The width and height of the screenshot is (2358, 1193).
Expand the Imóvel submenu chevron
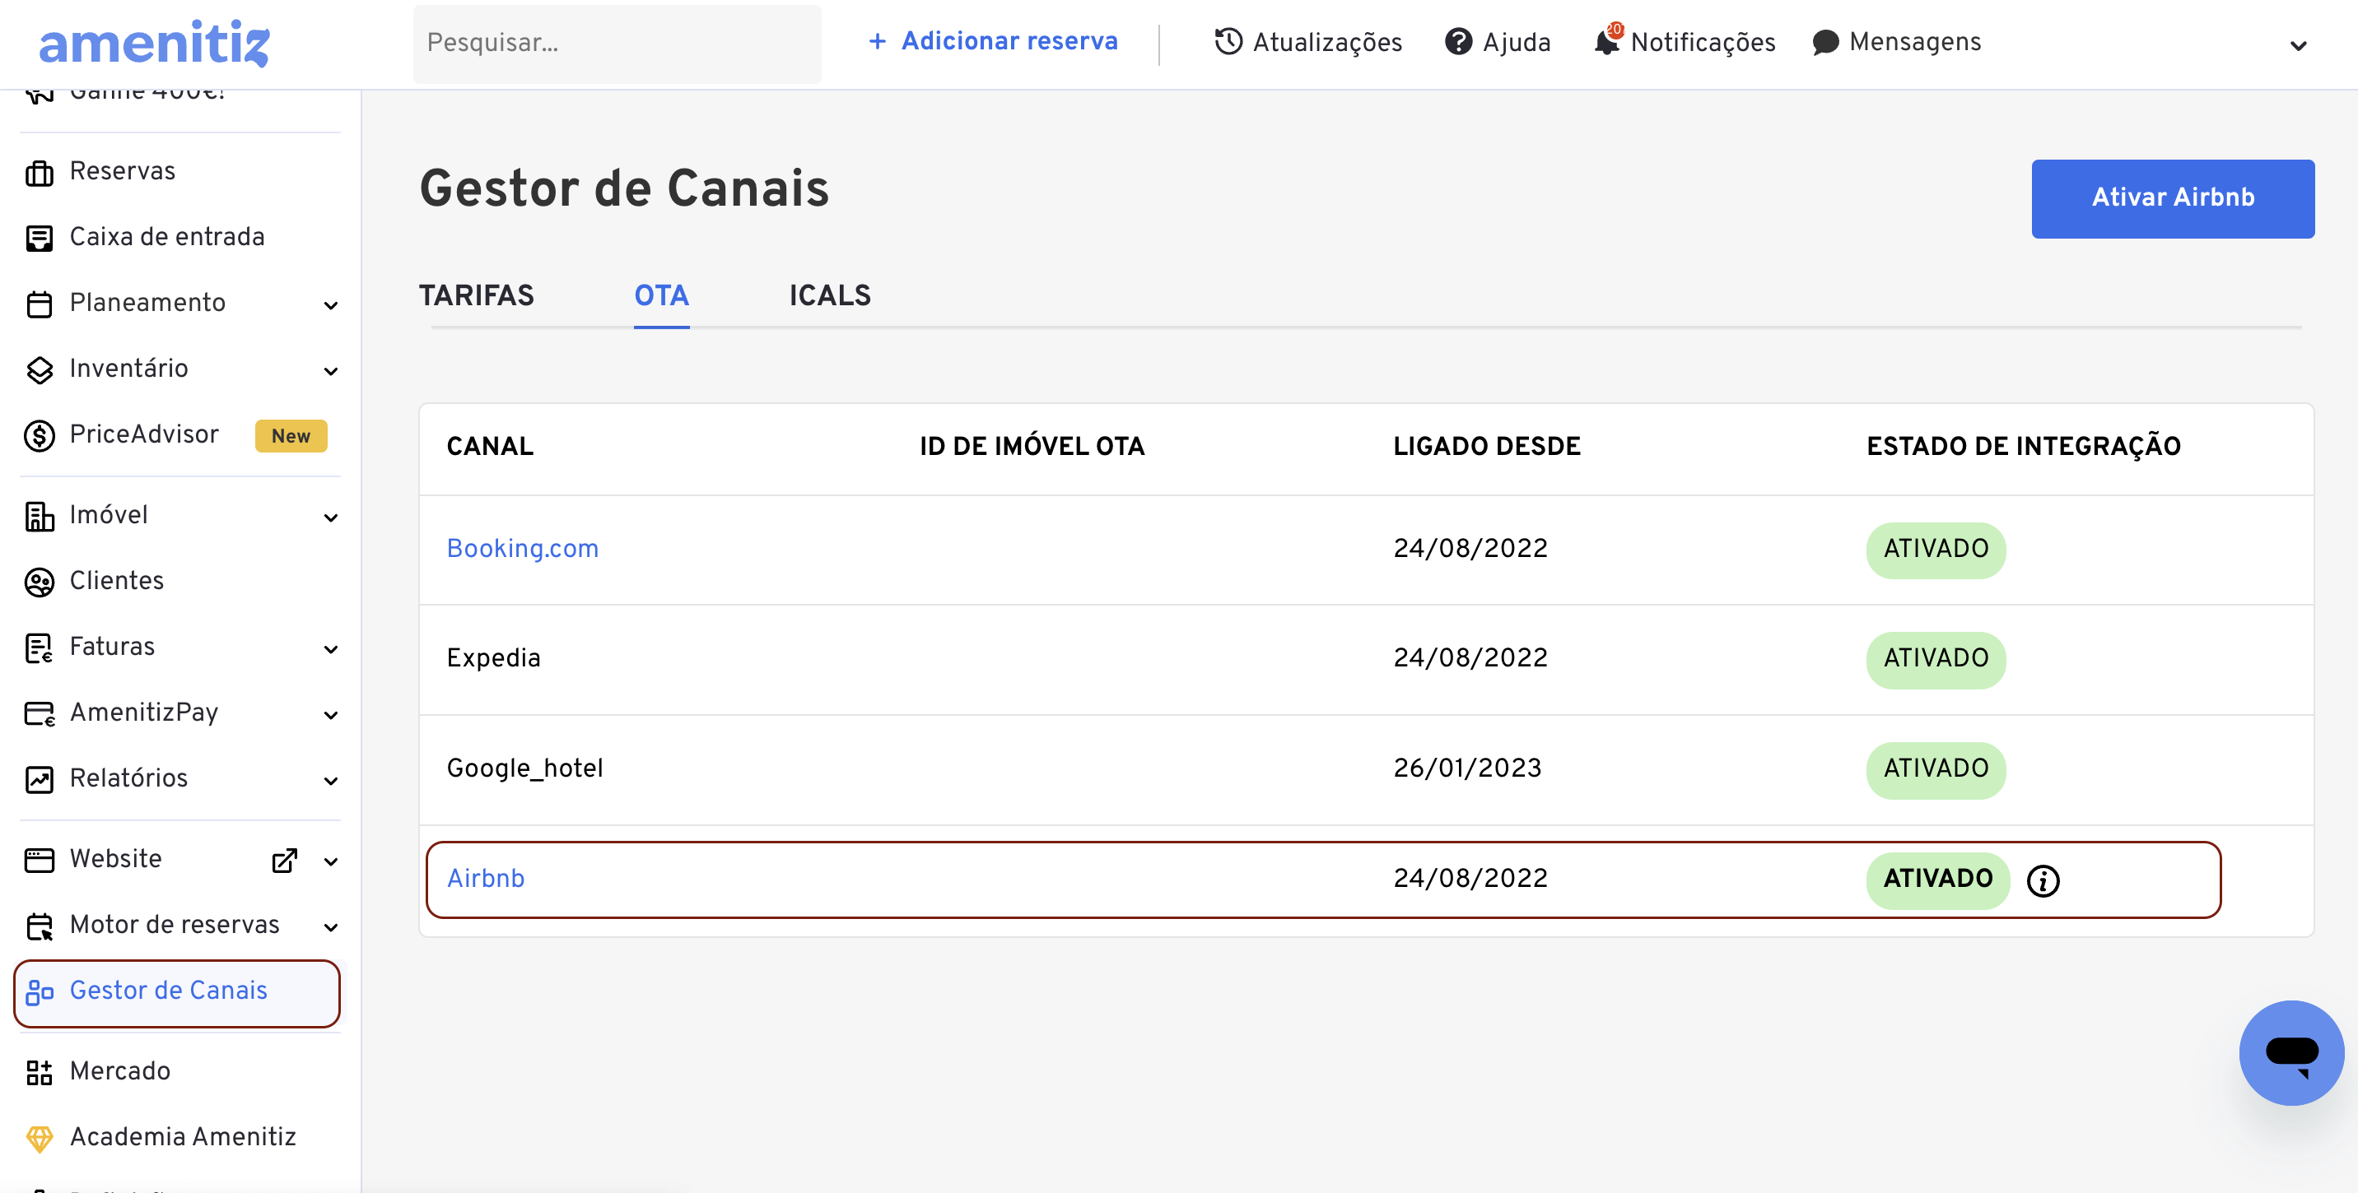pyautogui.click(x=330, y=518)
